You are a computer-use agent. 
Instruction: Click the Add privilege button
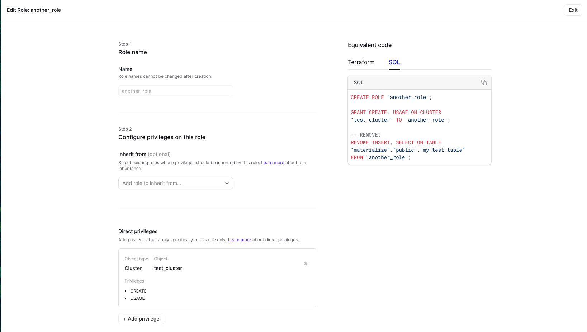click(141, 319)
